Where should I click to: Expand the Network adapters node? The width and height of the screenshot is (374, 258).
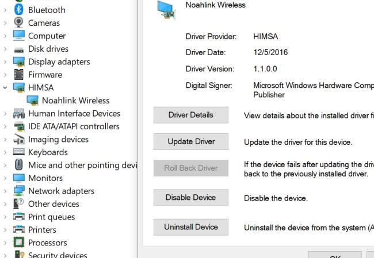[x=5, y=191]
